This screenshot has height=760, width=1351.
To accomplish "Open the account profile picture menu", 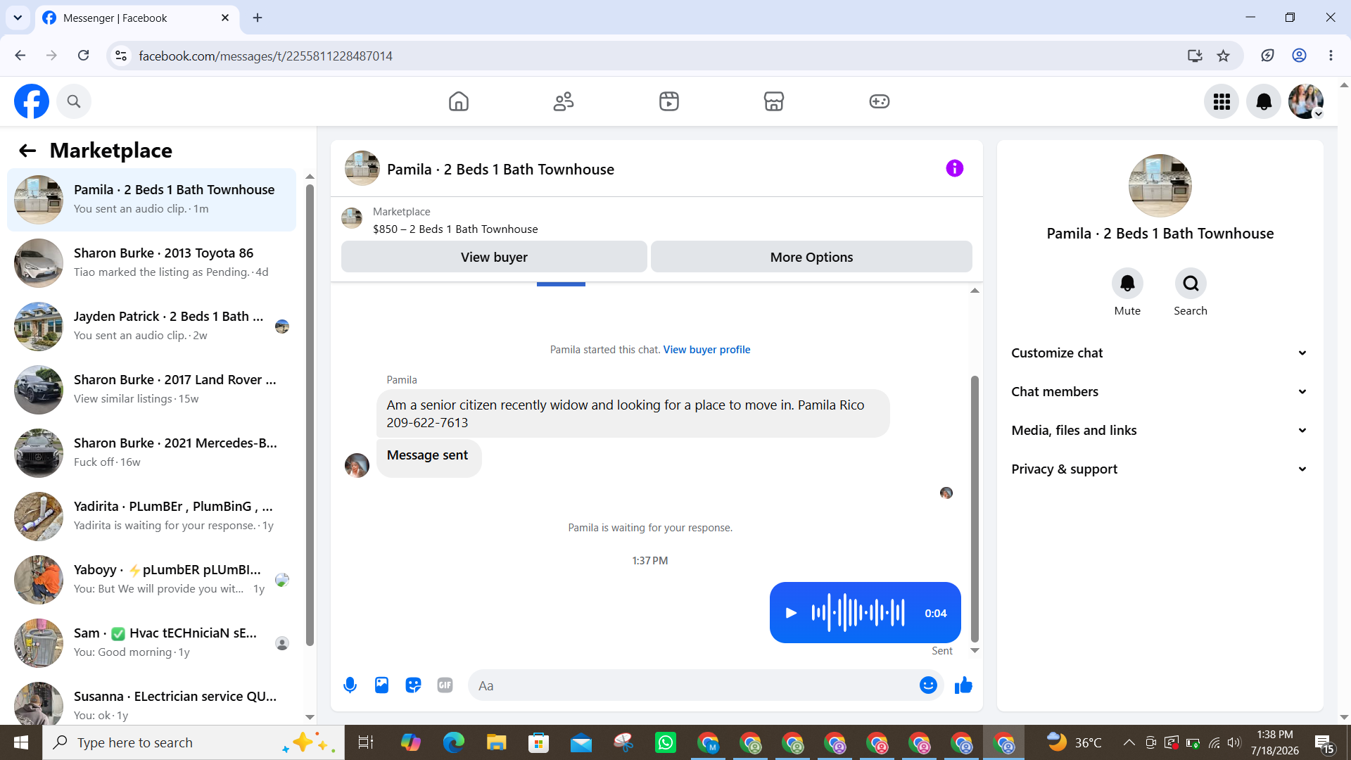I will pos(1306,102).
